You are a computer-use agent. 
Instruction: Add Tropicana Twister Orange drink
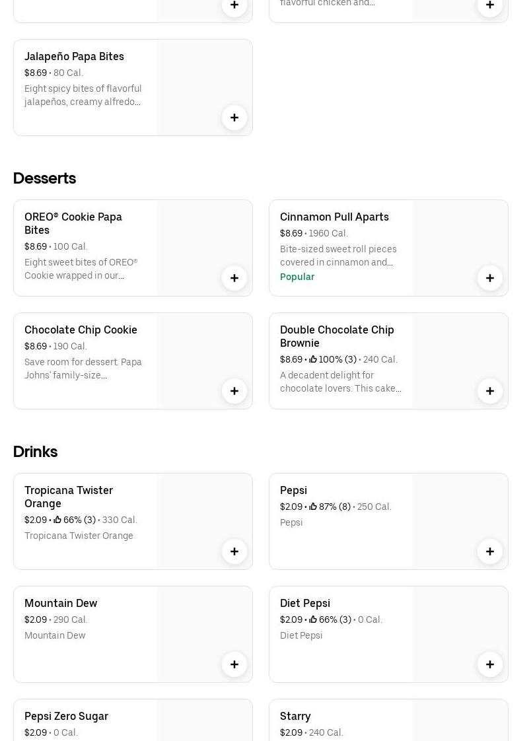(x=234, y=551)
